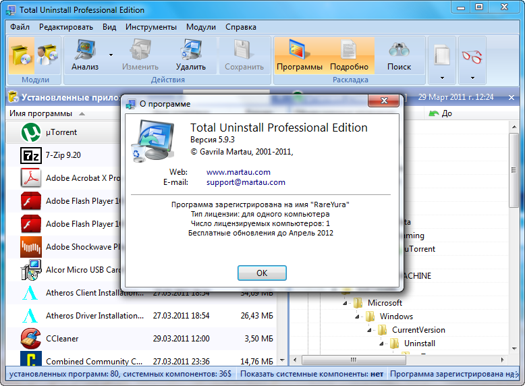Image resolution: width=525 pixels, height=386 pixels.
Task: Select the monitored programs module icon
Action: (47, 55)
